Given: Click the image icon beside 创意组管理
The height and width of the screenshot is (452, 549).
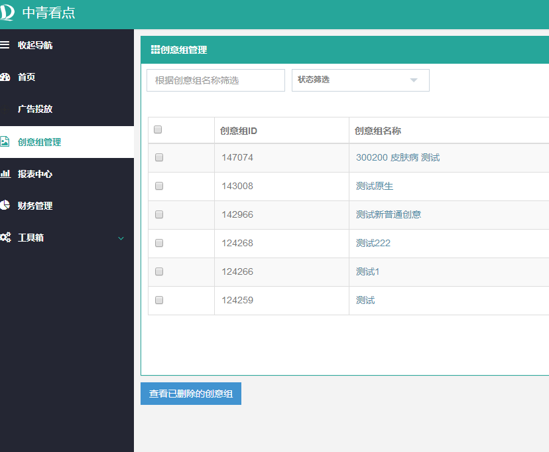Looking at the screenshot, I should point(5,142).
